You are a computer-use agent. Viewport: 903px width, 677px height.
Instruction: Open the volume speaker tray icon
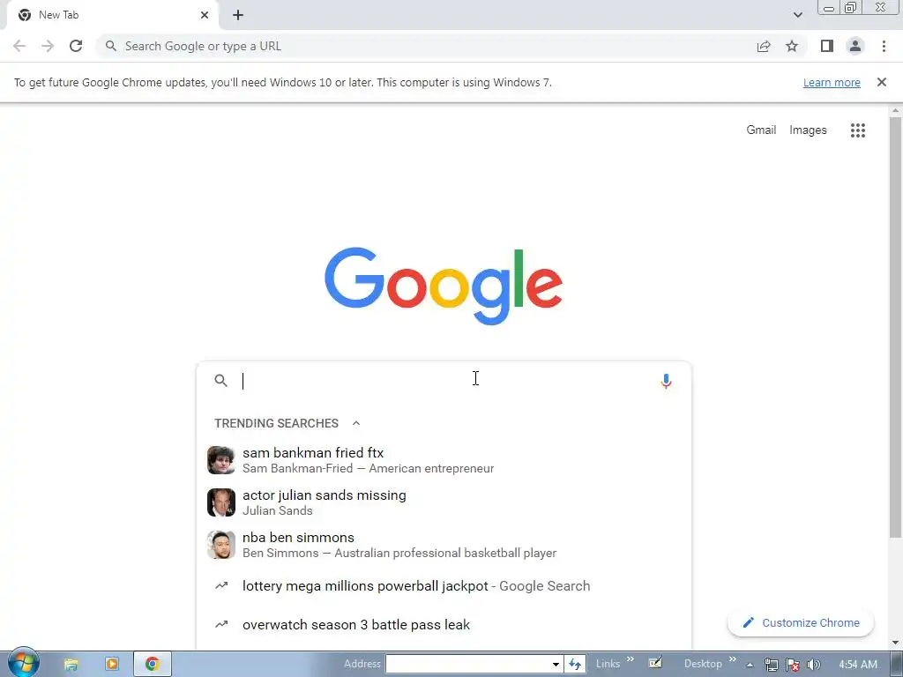[x=813, y=665]
